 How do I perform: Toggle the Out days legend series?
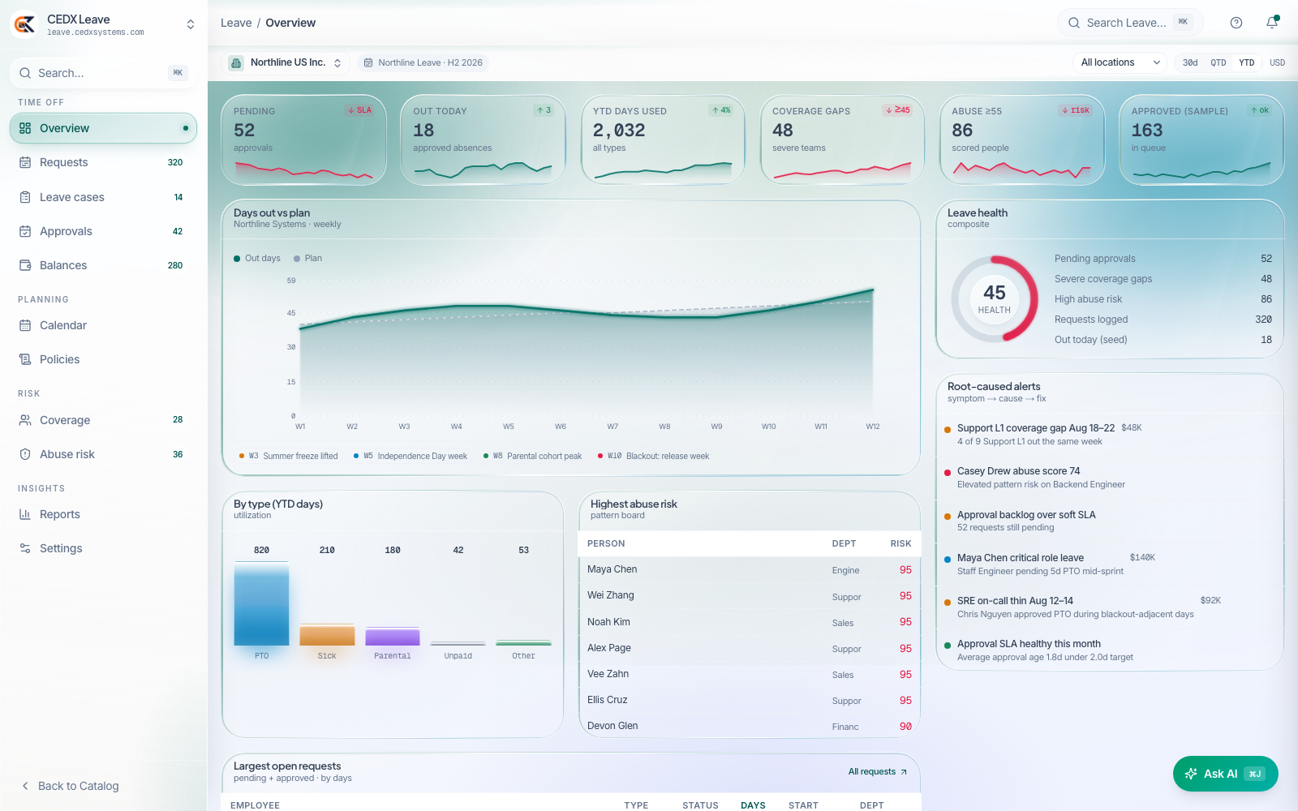[x=257, y=259]
